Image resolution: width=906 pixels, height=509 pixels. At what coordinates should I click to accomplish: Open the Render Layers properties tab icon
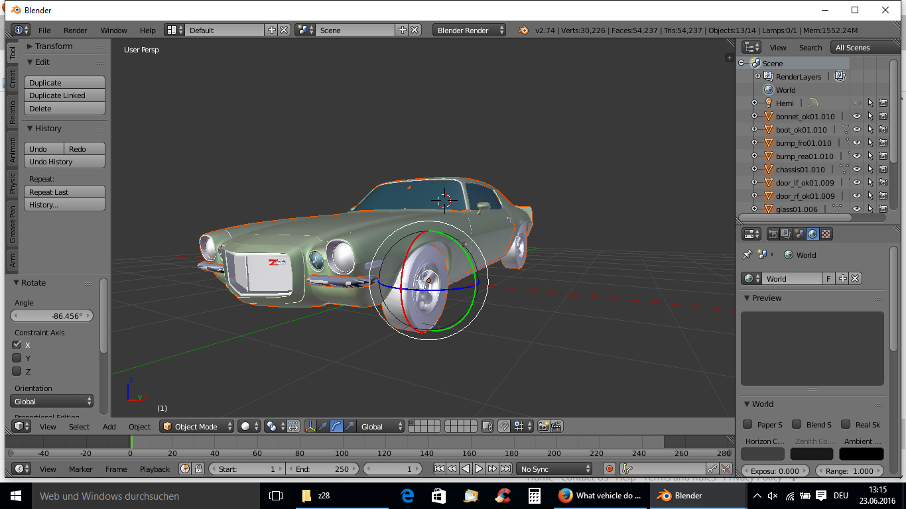(786, 234)
